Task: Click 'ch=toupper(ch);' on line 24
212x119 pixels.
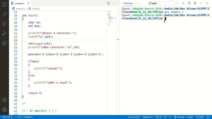Action: pyautogui.click(x=40, y=44)
